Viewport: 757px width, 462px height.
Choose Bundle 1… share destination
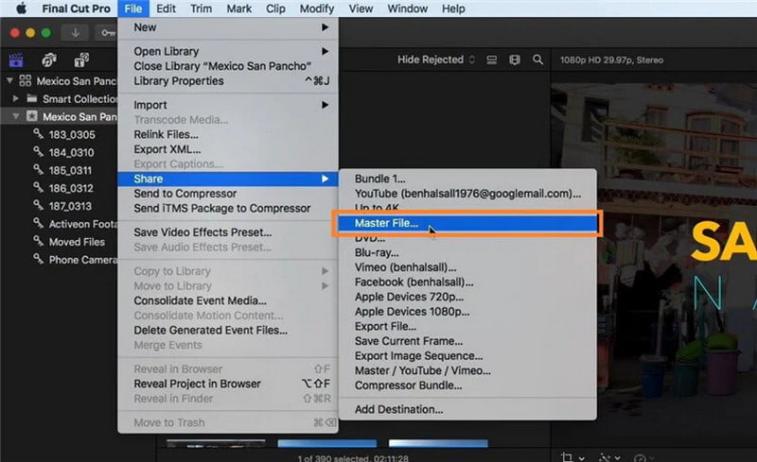coord(467,179)
